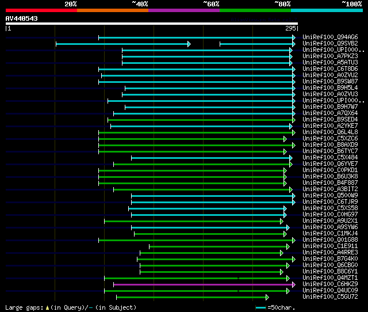Select the red 20% identity legend segment

41,10
